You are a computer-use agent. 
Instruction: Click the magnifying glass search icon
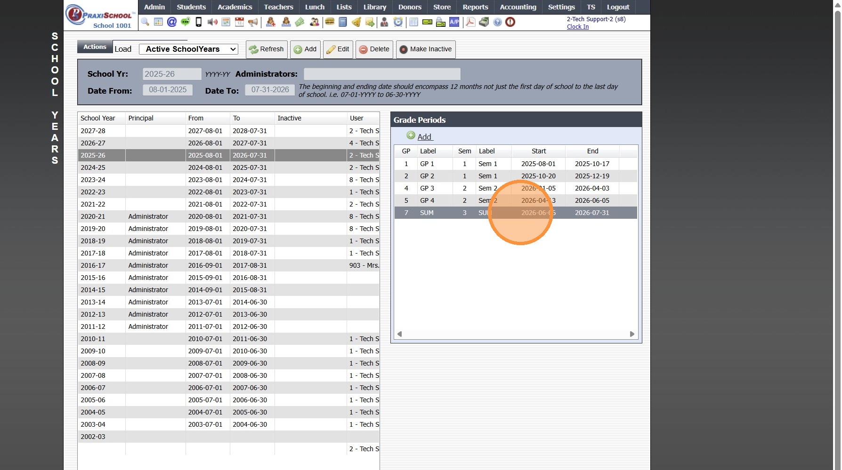coord(145,22)
